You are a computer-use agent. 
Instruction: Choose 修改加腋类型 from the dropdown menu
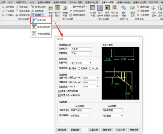(x=41, y=34)
